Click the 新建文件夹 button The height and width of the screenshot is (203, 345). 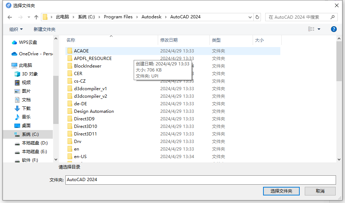click(x=45, y=29)
